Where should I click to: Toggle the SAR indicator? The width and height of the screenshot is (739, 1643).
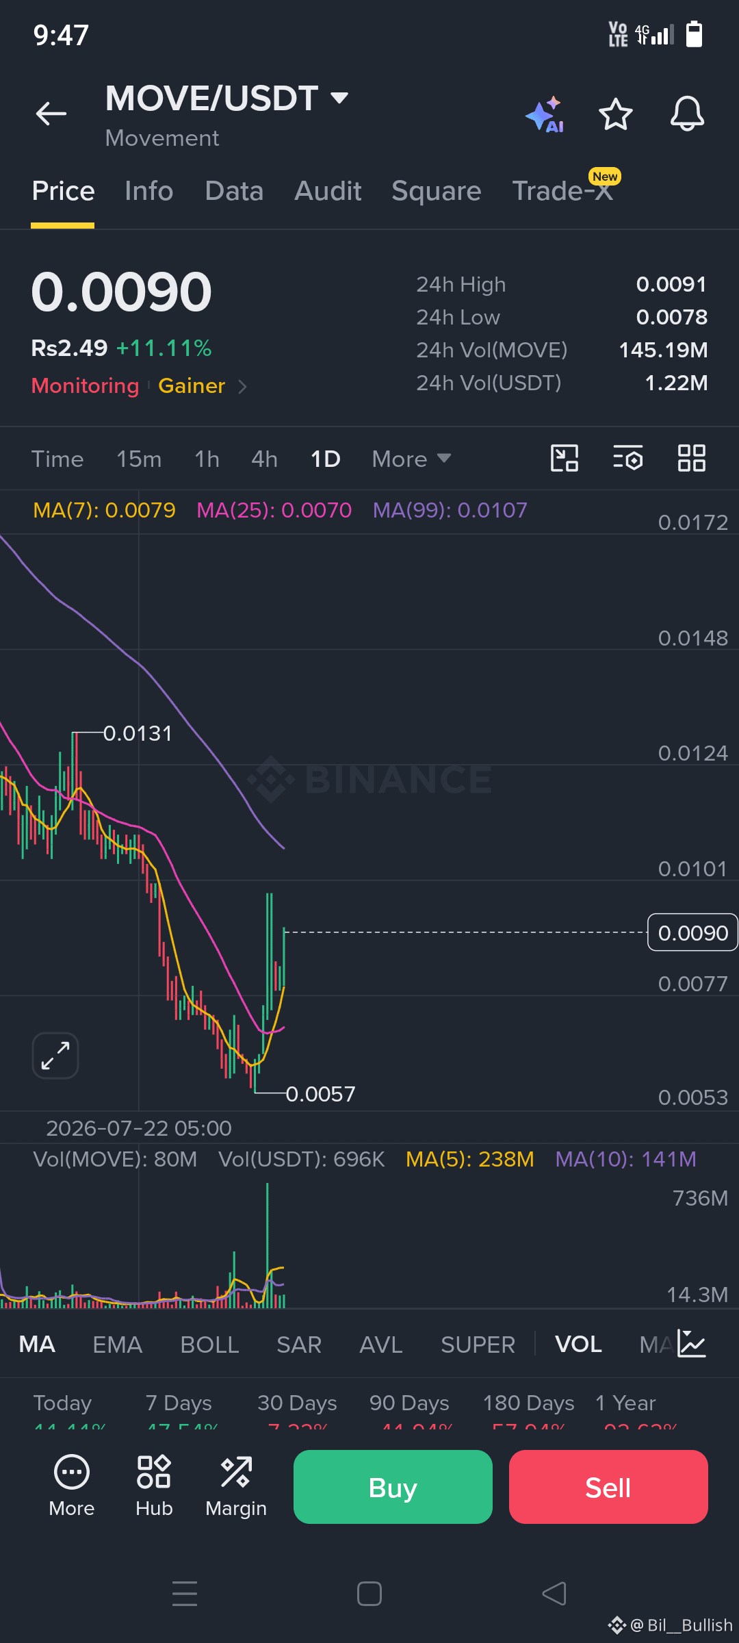[299, 1345]
